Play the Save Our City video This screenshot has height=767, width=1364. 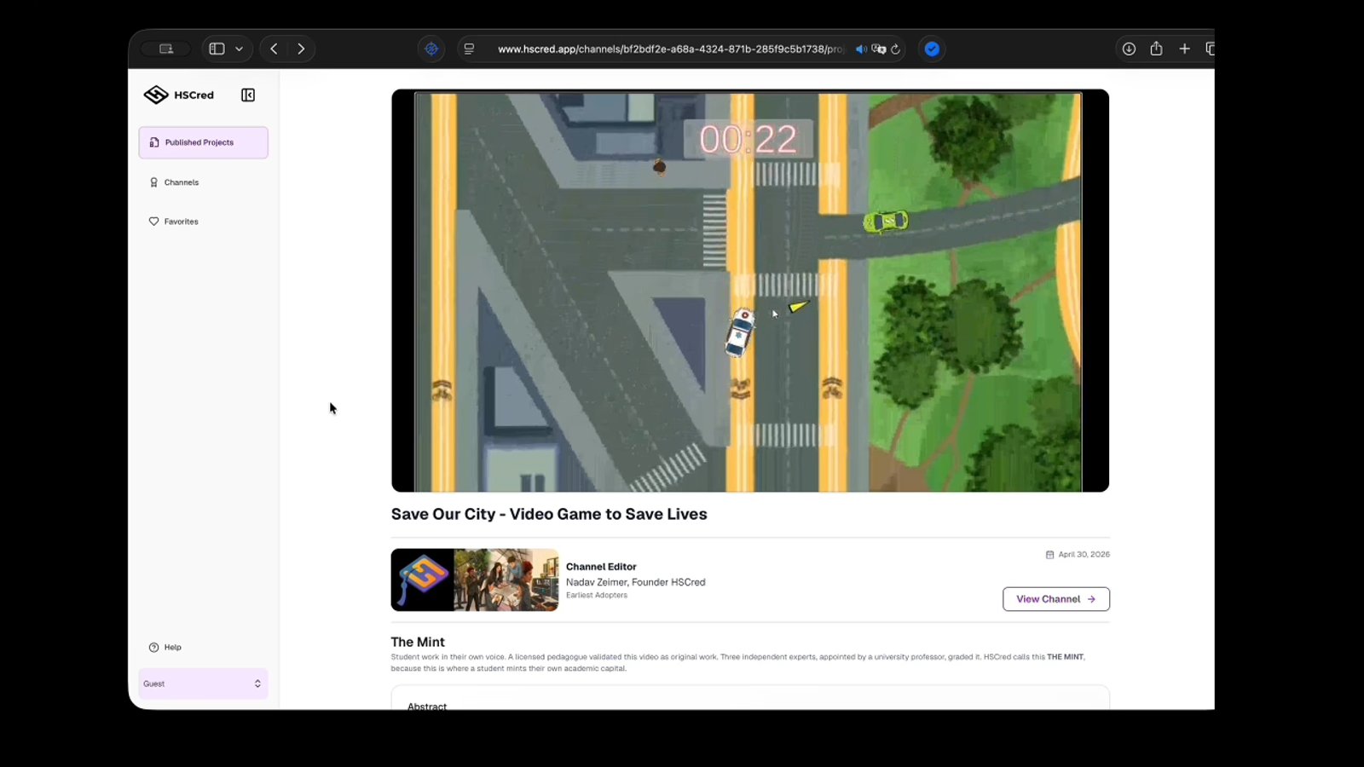749,291
